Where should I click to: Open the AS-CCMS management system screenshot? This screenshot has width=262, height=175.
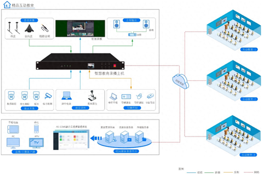pyautogui.click(x=71, y=140)
